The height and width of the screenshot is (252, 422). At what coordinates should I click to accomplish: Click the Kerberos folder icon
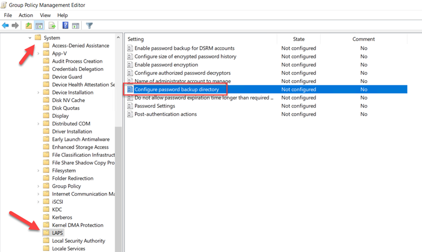click(47, 217)
